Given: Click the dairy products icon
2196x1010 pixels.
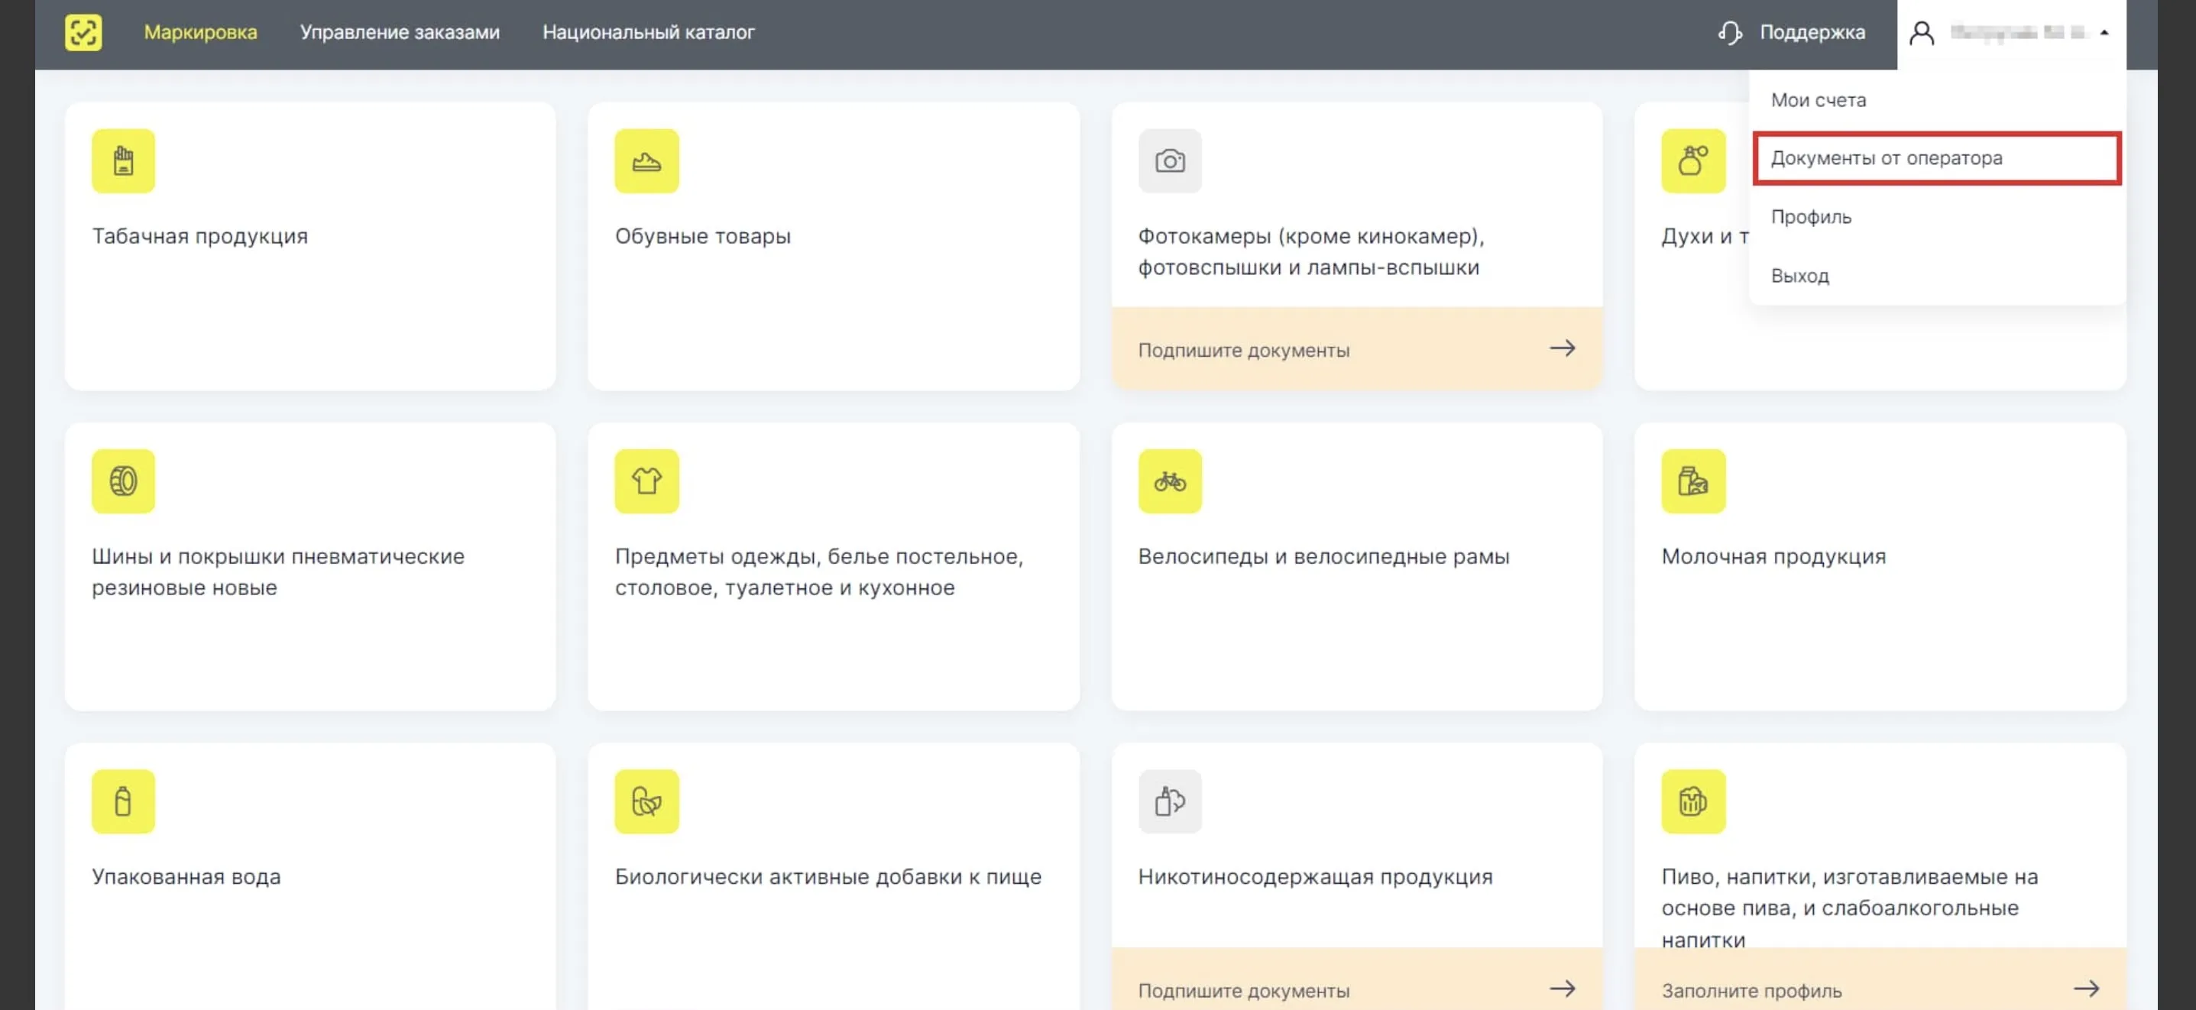Looking at the screenshot, I should (1692, 481).
